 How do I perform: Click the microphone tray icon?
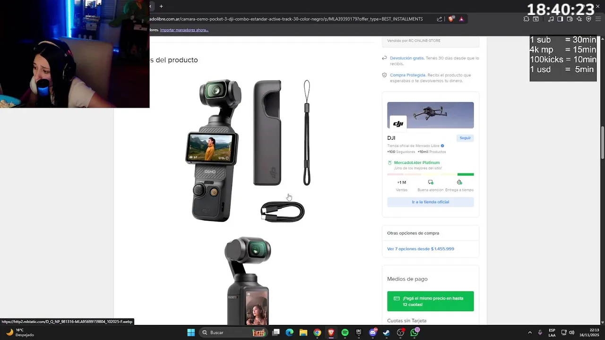pos(540,332)
